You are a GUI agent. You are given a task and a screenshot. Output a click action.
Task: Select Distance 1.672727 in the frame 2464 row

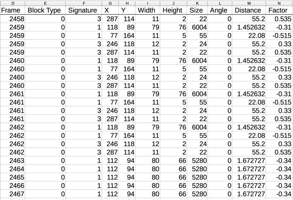click(249, 169)
